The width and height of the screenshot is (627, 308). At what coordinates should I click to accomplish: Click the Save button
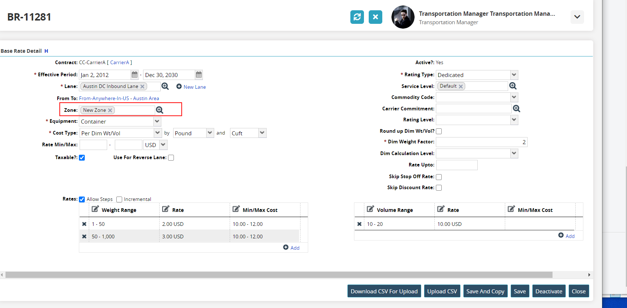coord(520,291)
